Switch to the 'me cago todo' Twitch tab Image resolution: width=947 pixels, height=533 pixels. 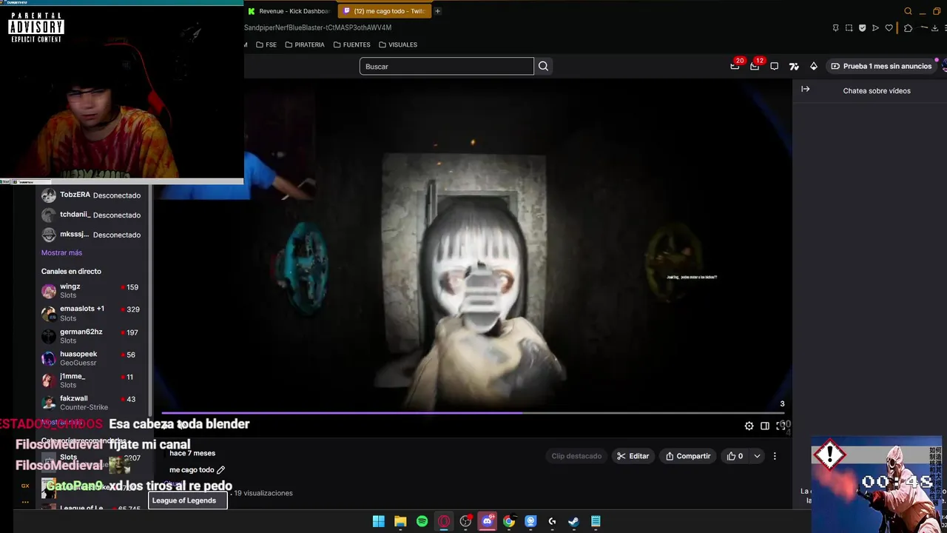(384, 11)
